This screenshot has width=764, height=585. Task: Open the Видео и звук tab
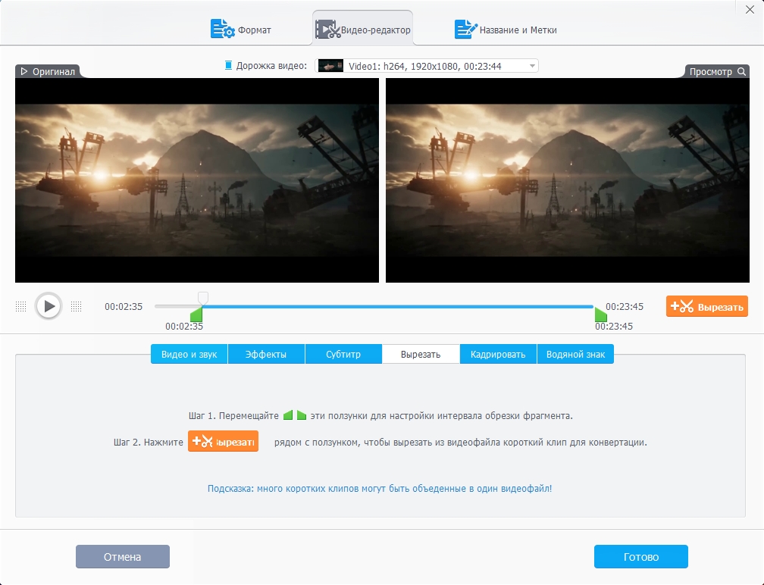click(x=189, y=354)
